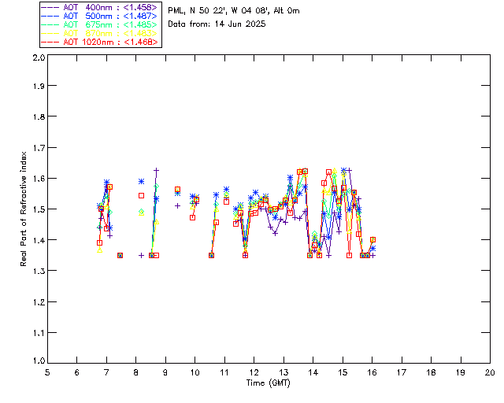This screenshot has width=504, height=403.
Task: Click the '17' tick label on time axis
Action: (x=402, y=372)
